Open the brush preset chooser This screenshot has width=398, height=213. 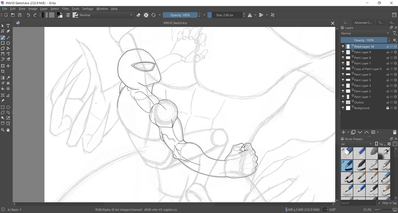[x=75, y=15]
